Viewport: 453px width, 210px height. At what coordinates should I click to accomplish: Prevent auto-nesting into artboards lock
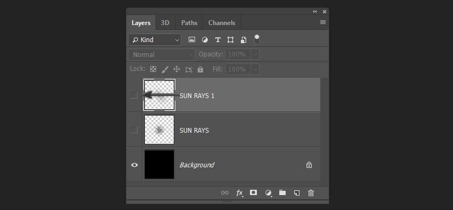pyautogui.click(x=189, y=70)
